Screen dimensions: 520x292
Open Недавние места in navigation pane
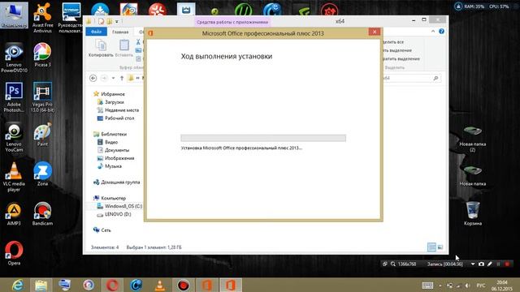point(122,110)
